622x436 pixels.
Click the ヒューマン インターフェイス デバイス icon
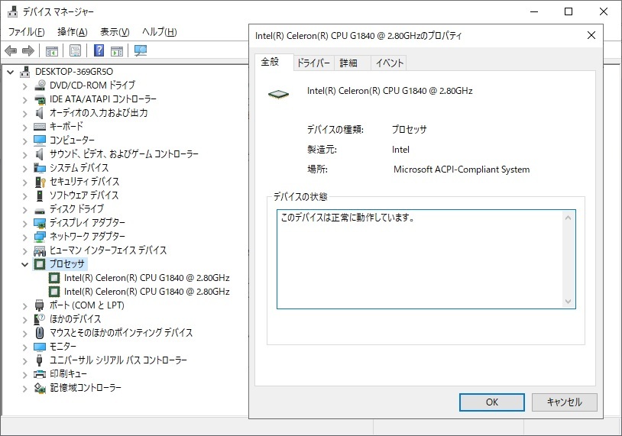pyautogui.click(x=40, y=250)
